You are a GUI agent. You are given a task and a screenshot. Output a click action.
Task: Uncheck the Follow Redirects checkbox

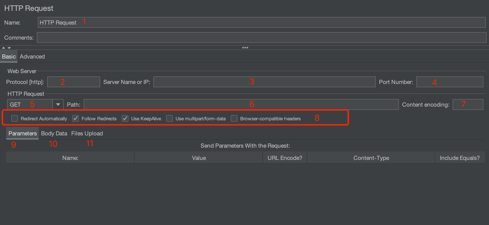click(76, 118)
